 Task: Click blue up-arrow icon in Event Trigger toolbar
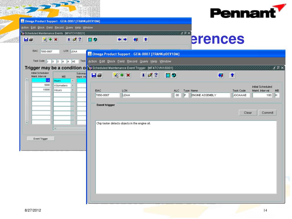[x=232, y=75]
